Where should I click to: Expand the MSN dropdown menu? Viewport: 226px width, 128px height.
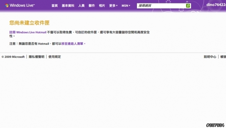click(x=126, y=6)
